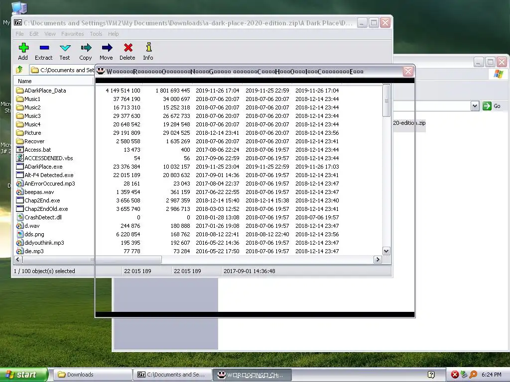This screenshot has height=382, width=510.
Task: Click the help question mark tray icon
Action: (x=431, y=375)
